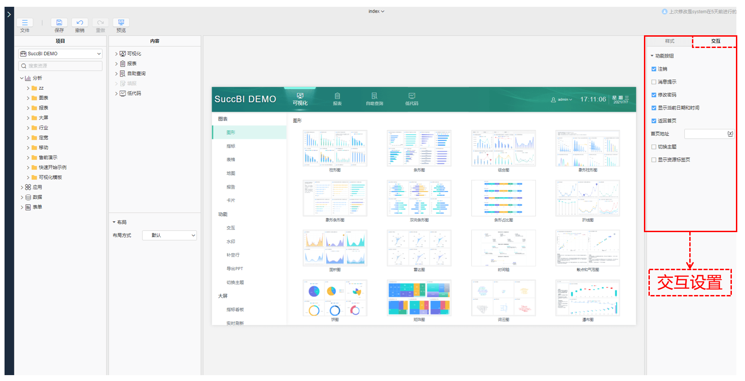745x381 pixels.
Task: Enable the 切换主题 checkbox
Action: [654, 147]
